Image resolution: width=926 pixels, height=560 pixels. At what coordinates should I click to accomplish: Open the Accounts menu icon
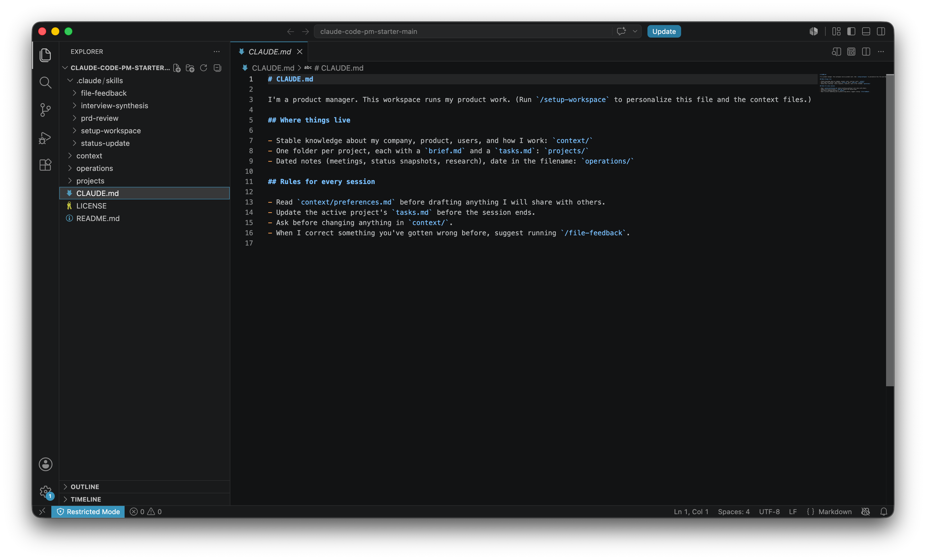[x=46, y=464]
